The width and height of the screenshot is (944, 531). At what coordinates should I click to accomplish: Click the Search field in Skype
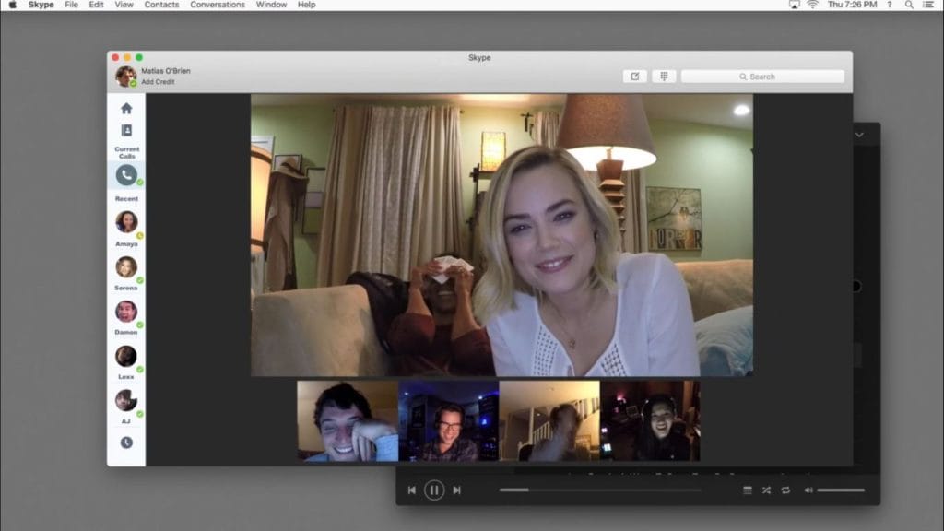[761, 76]
